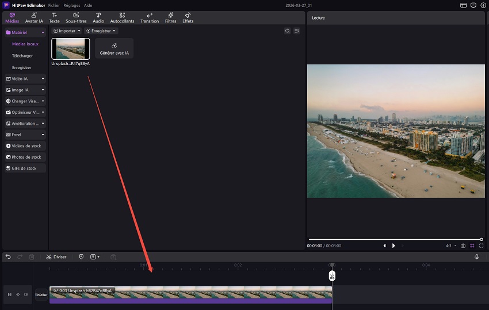
Task: Open the Importer dropdown
Action: click(x=67, y=30)
